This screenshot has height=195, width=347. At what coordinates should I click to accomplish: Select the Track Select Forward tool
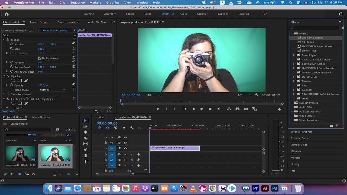pyautogui.click(x=86, y=126)
